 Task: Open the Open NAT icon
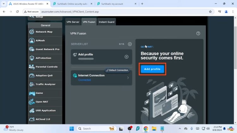(32, 102)
